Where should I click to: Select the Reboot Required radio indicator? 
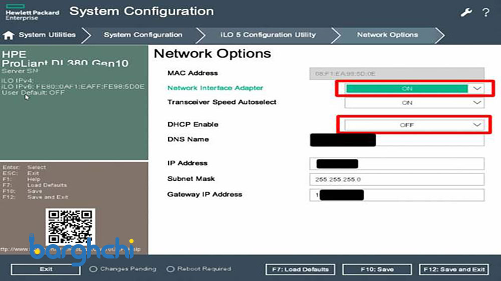(170, 269)
